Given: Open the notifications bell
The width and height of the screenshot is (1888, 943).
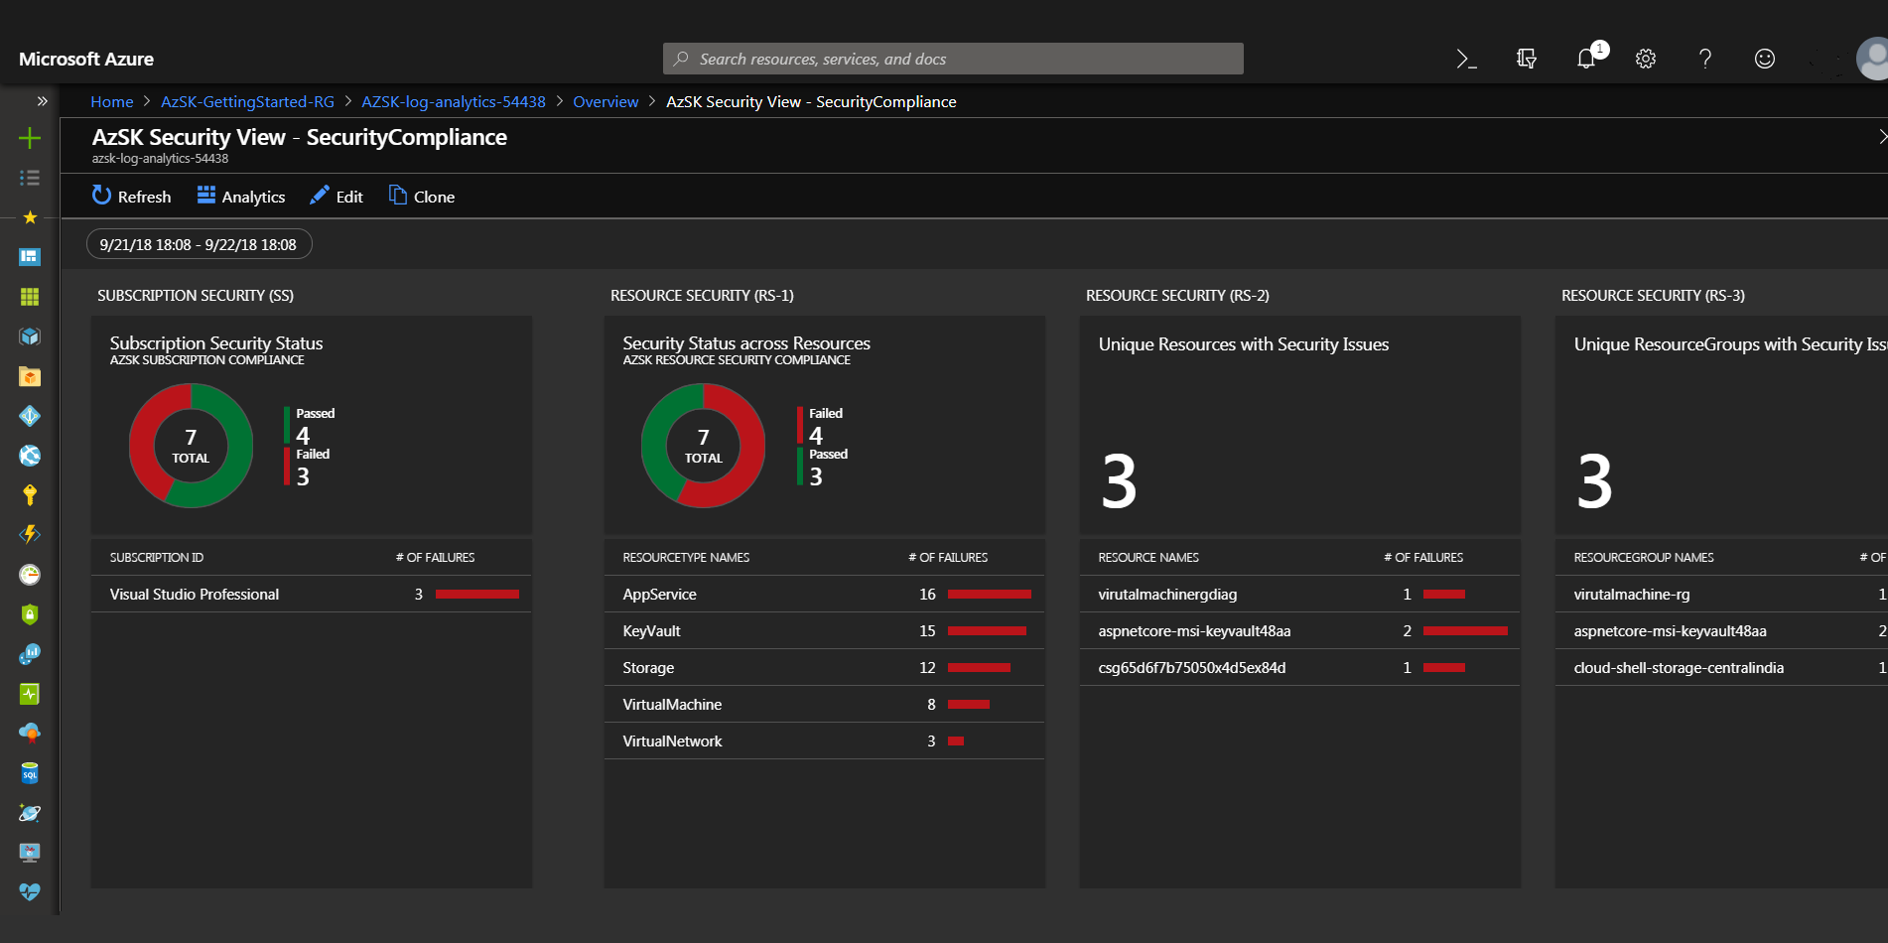Looking at the screenshot, I should click(x=1586, y=59).
